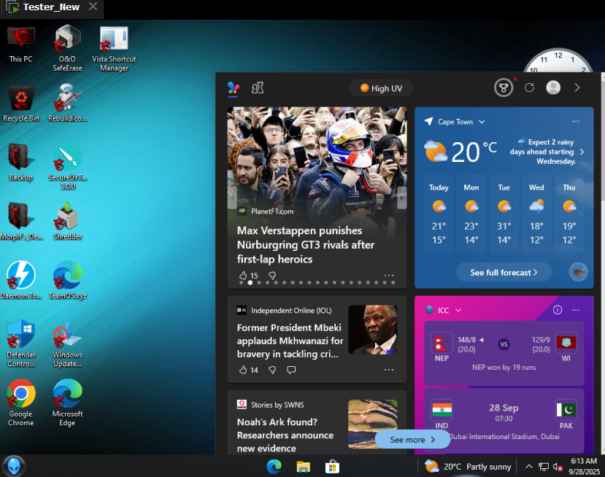This screenshot has width=605, height=477.
Task: Expand ICC league dropdown
Action: 458,310
